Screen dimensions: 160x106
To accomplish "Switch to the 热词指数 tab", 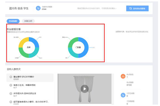I will 13,21.
